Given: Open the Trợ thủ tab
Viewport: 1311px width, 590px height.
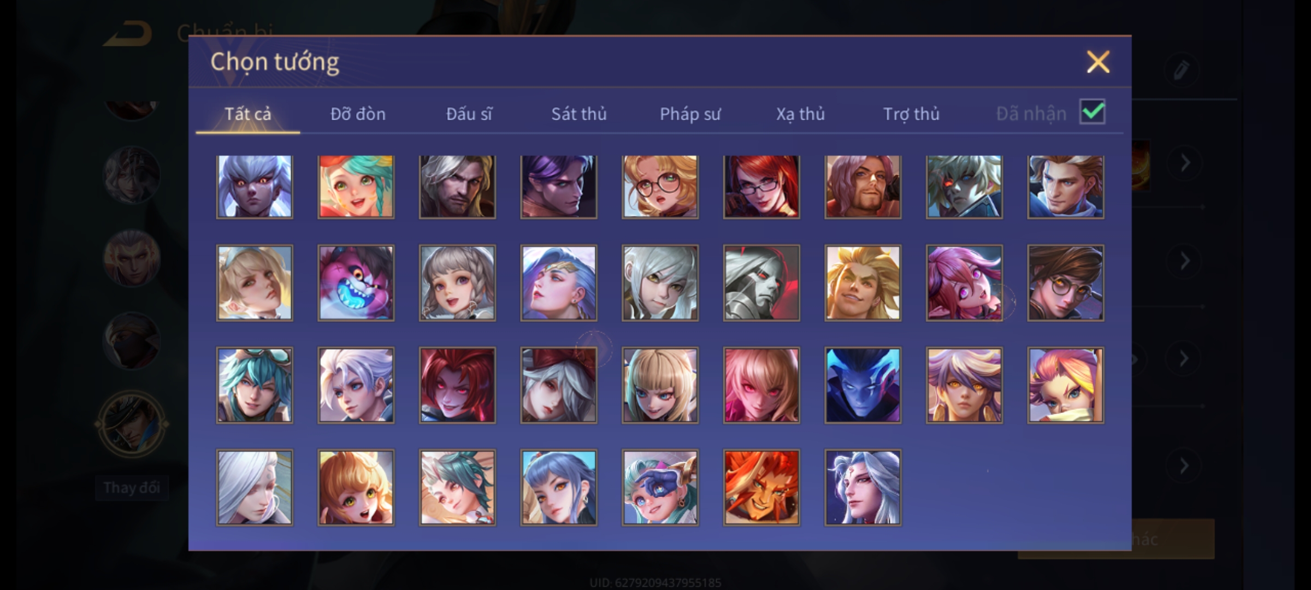Looking at the screenshot, I should coord(911,114).
